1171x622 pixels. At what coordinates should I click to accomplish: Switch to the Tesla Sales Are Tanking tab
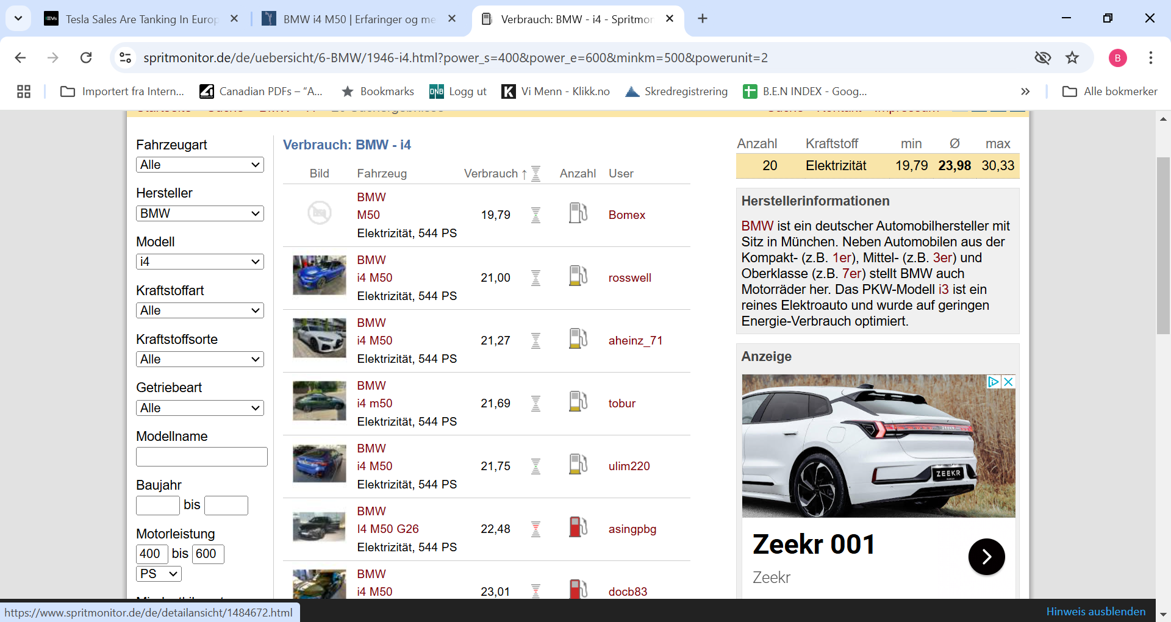[141, 19]
